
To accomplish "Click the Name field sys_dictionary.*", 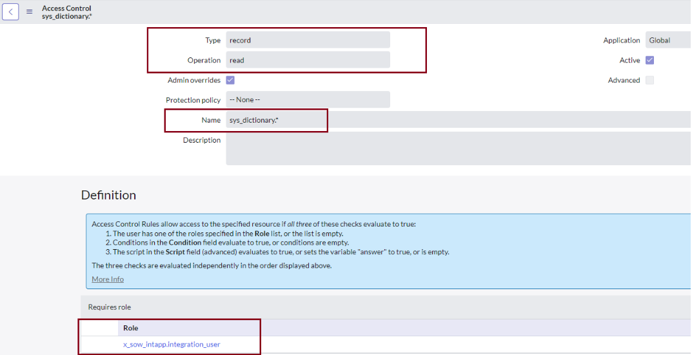I will click(459, 119).
